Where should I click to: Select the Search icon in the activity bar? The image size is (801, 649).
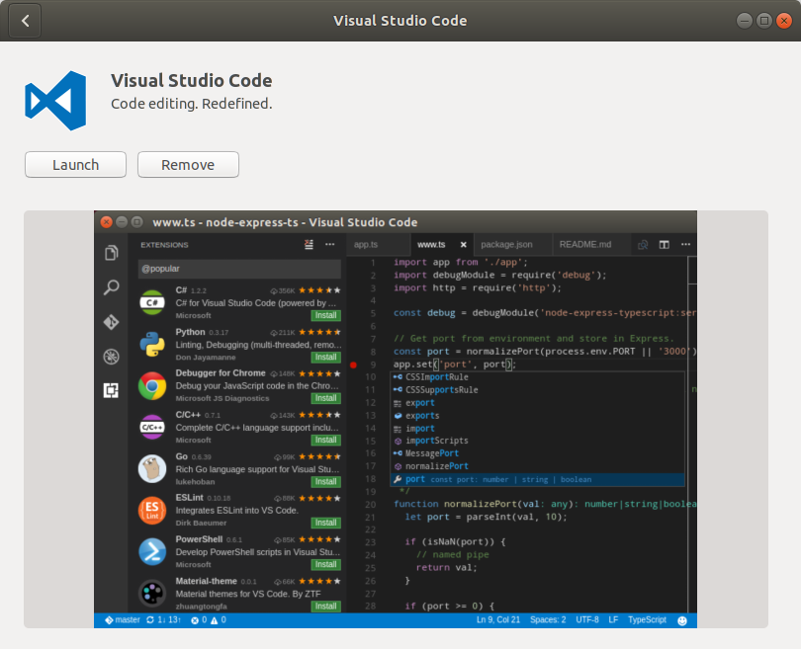pos(111,287)
